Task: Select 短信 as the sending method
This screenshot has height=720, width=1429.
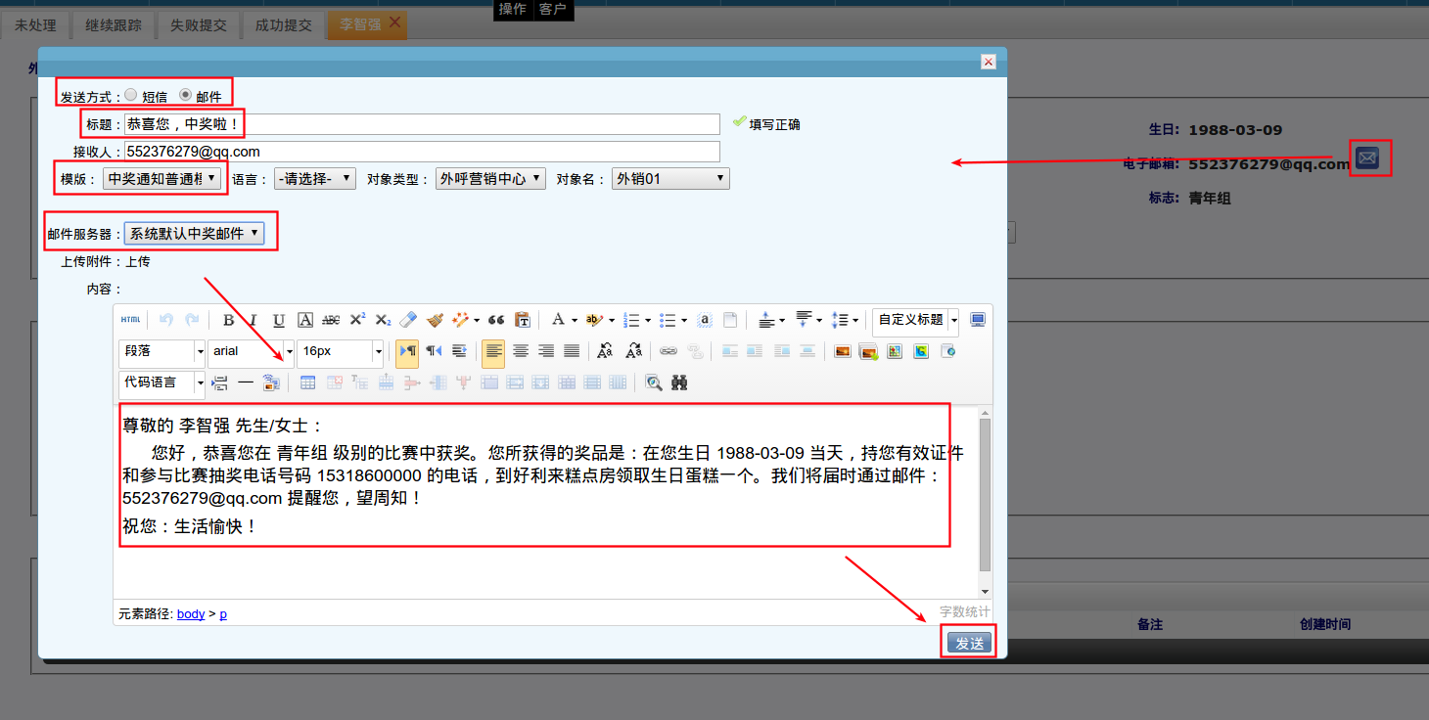Action: [131, 95]
